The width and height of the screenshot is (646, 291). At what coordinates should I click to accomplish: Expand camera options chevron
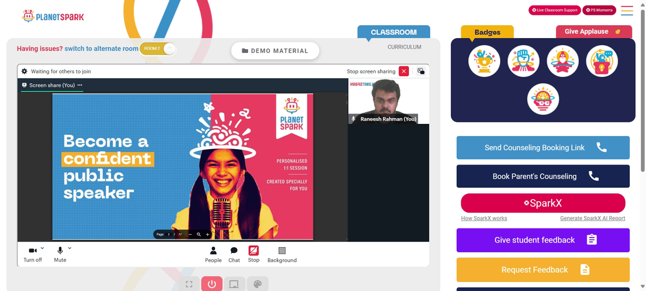click(x=43, y=248)
